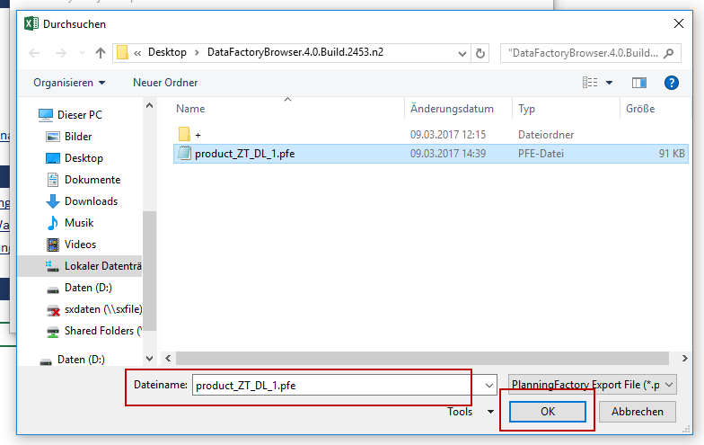The width and height of the screenshot is (704, 445).
Task: Open the Organisieren dropdown menu
Action: 69,83
